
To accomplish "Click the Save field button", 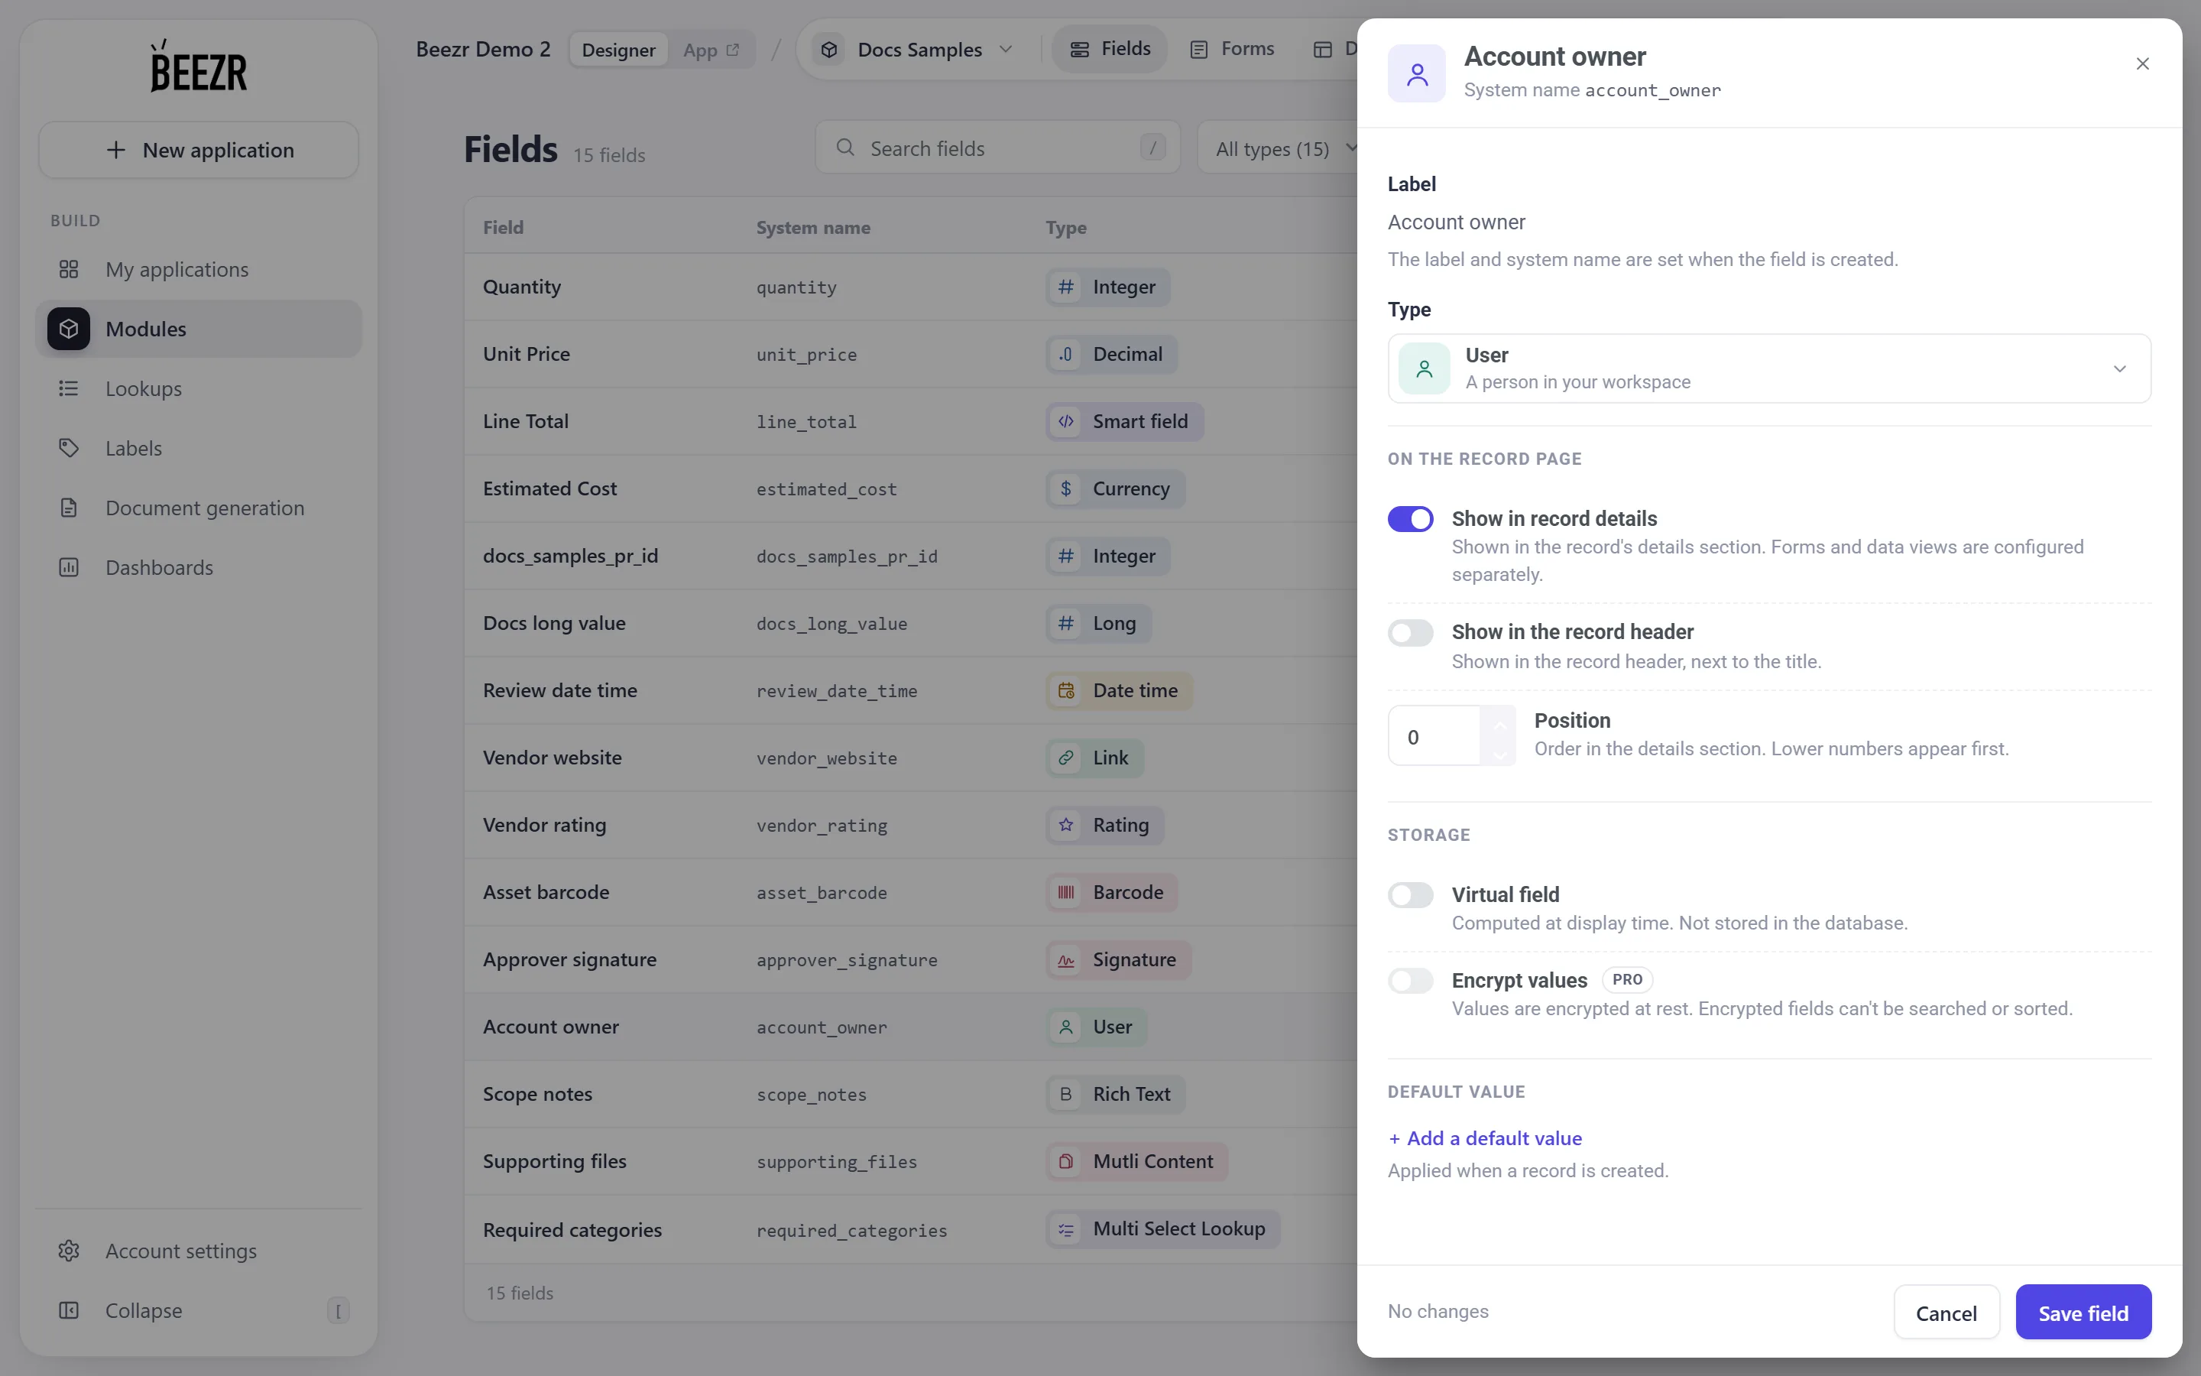I will click(2083, 1313).
